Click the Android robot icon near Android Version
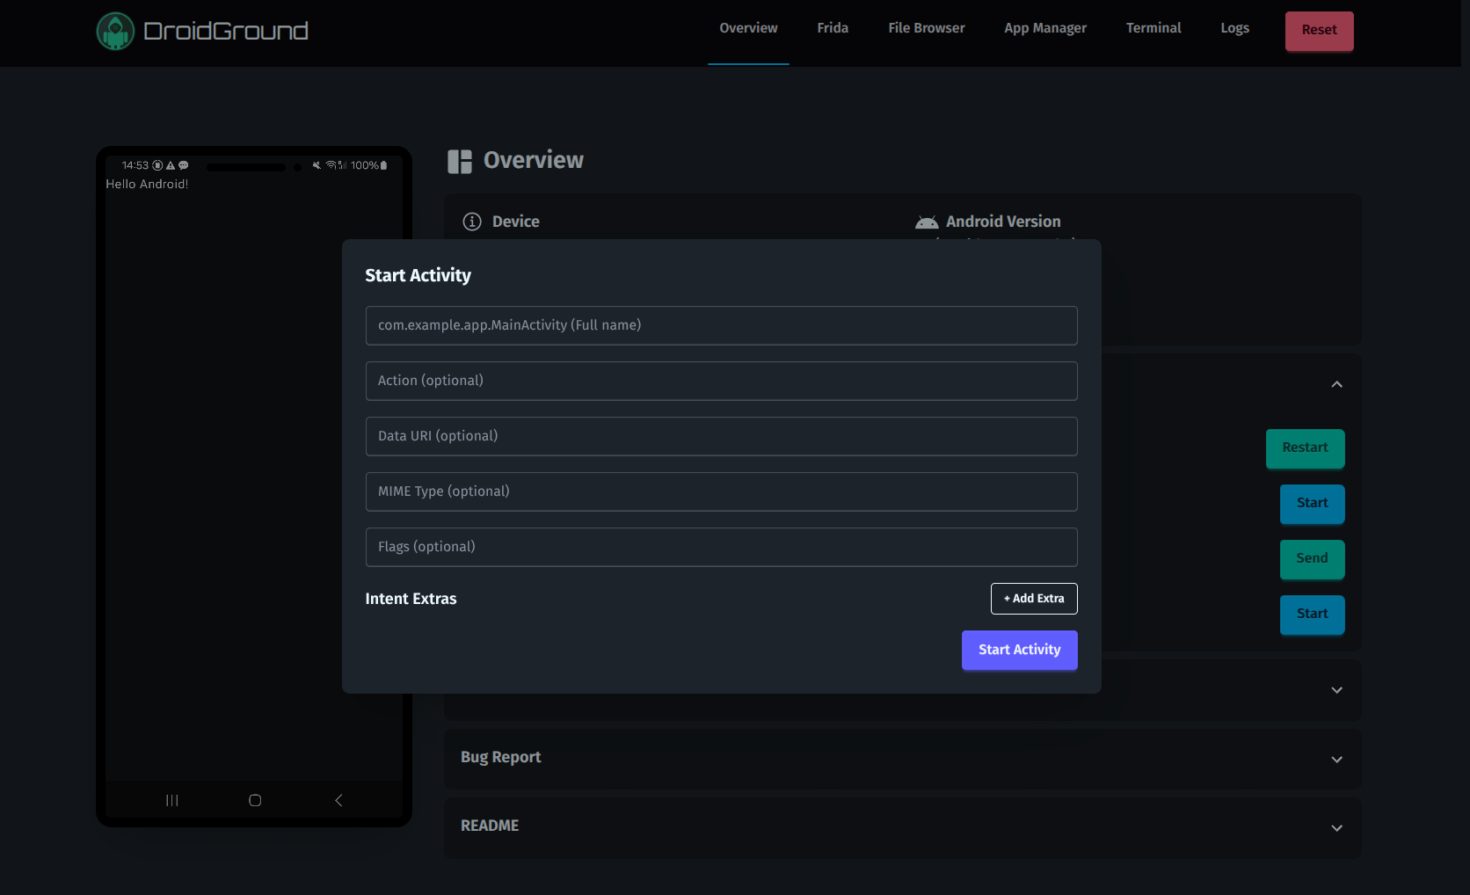The image size is (1470, 895). (926, 222)
